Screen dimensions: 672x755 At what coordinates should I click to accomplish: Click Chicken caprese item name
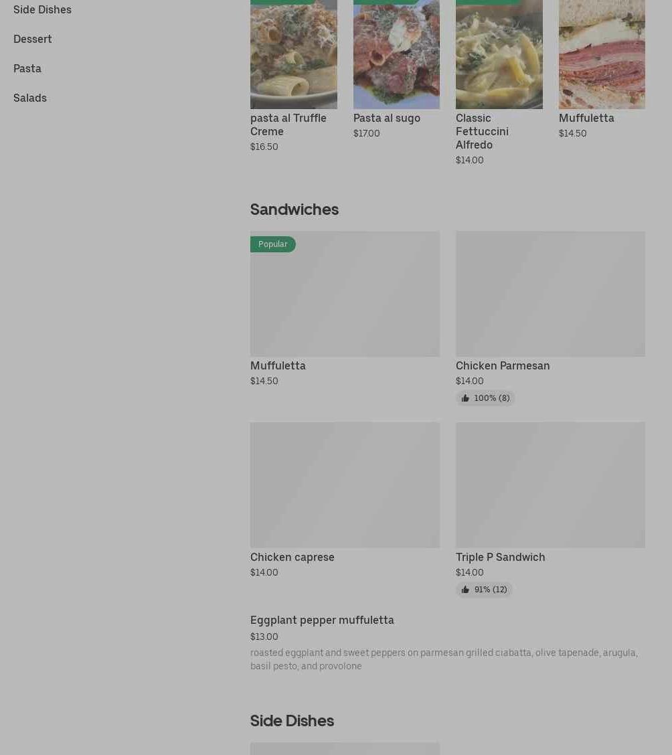coord(292,557)
